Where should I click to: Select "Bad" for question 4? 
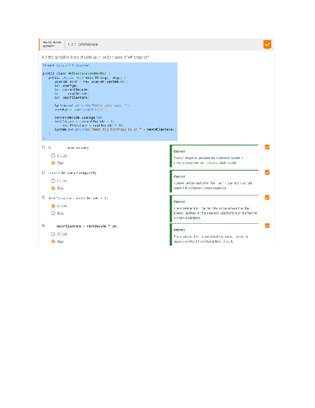54,241
